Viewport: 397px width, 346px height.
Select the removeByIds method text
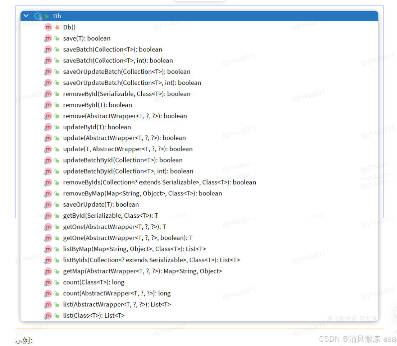[160, 183]
